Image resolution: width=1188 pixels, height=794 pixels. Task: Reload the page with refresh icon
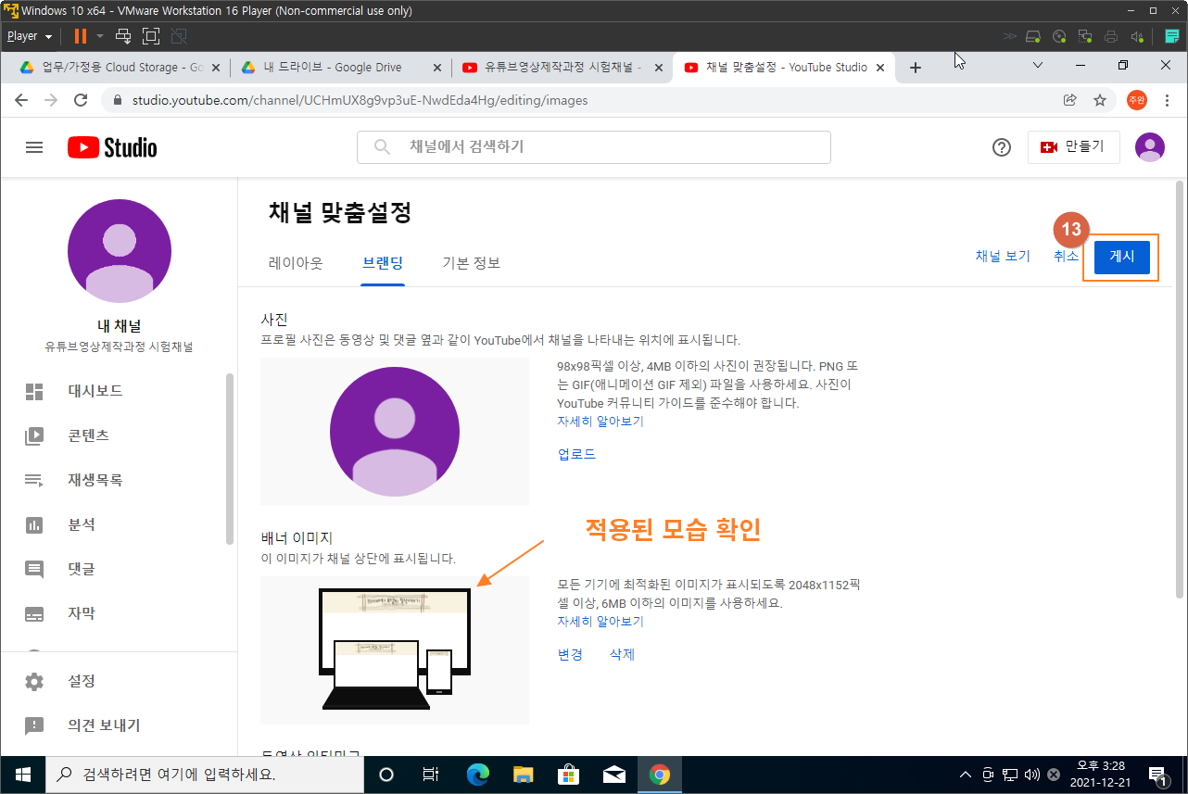click(81, 100)
